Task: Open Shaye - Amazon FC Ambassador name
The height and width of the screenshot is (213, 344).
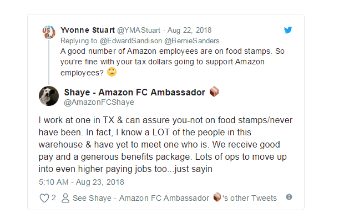Action: tap(134, 92)
